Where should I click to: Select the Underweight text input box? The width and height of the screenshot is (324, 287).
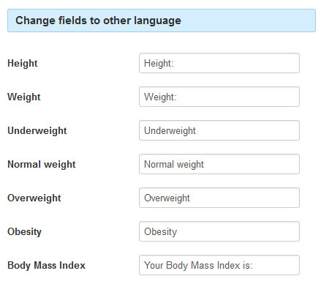point(219,130)
